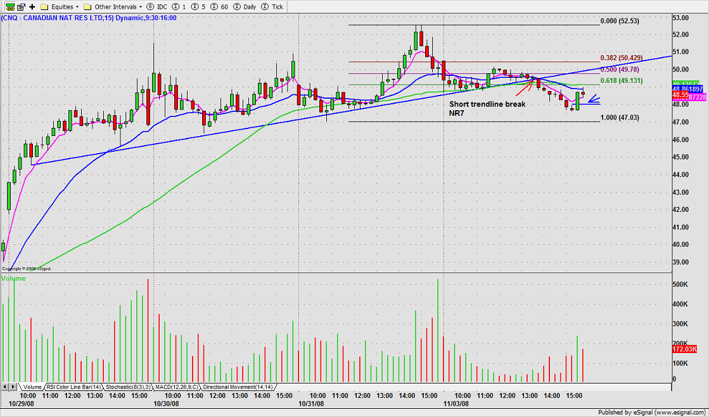
Task: Open the RSI Color Line Bar(14) tab
Action: (x=73, y=387)
